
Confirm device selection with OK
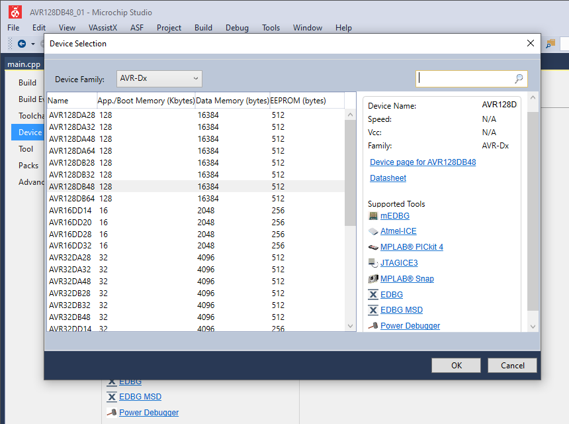click(x=456, y=365)
